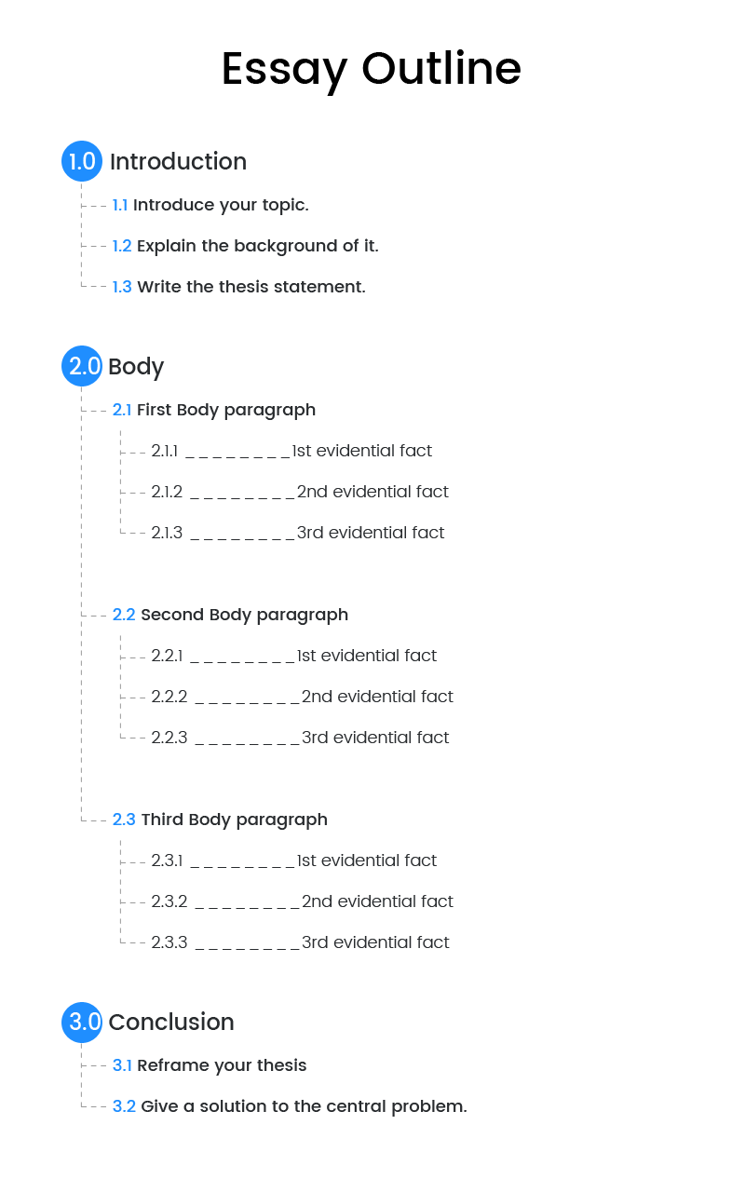Select the Essay Outline title
This screenshot has width=745, height=1179.
372,70
